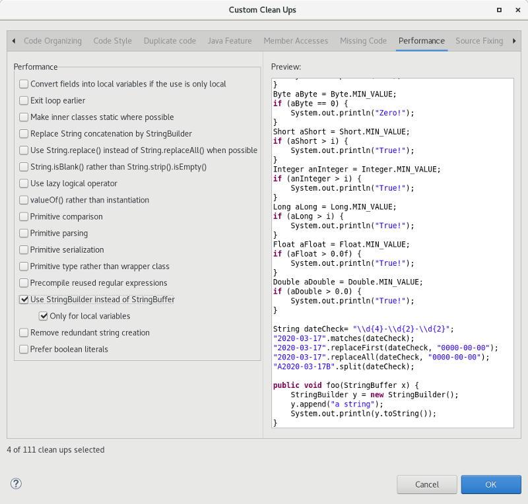528x504 pixels.
Task: Open the Source Fixing tab
Action: 479,41
